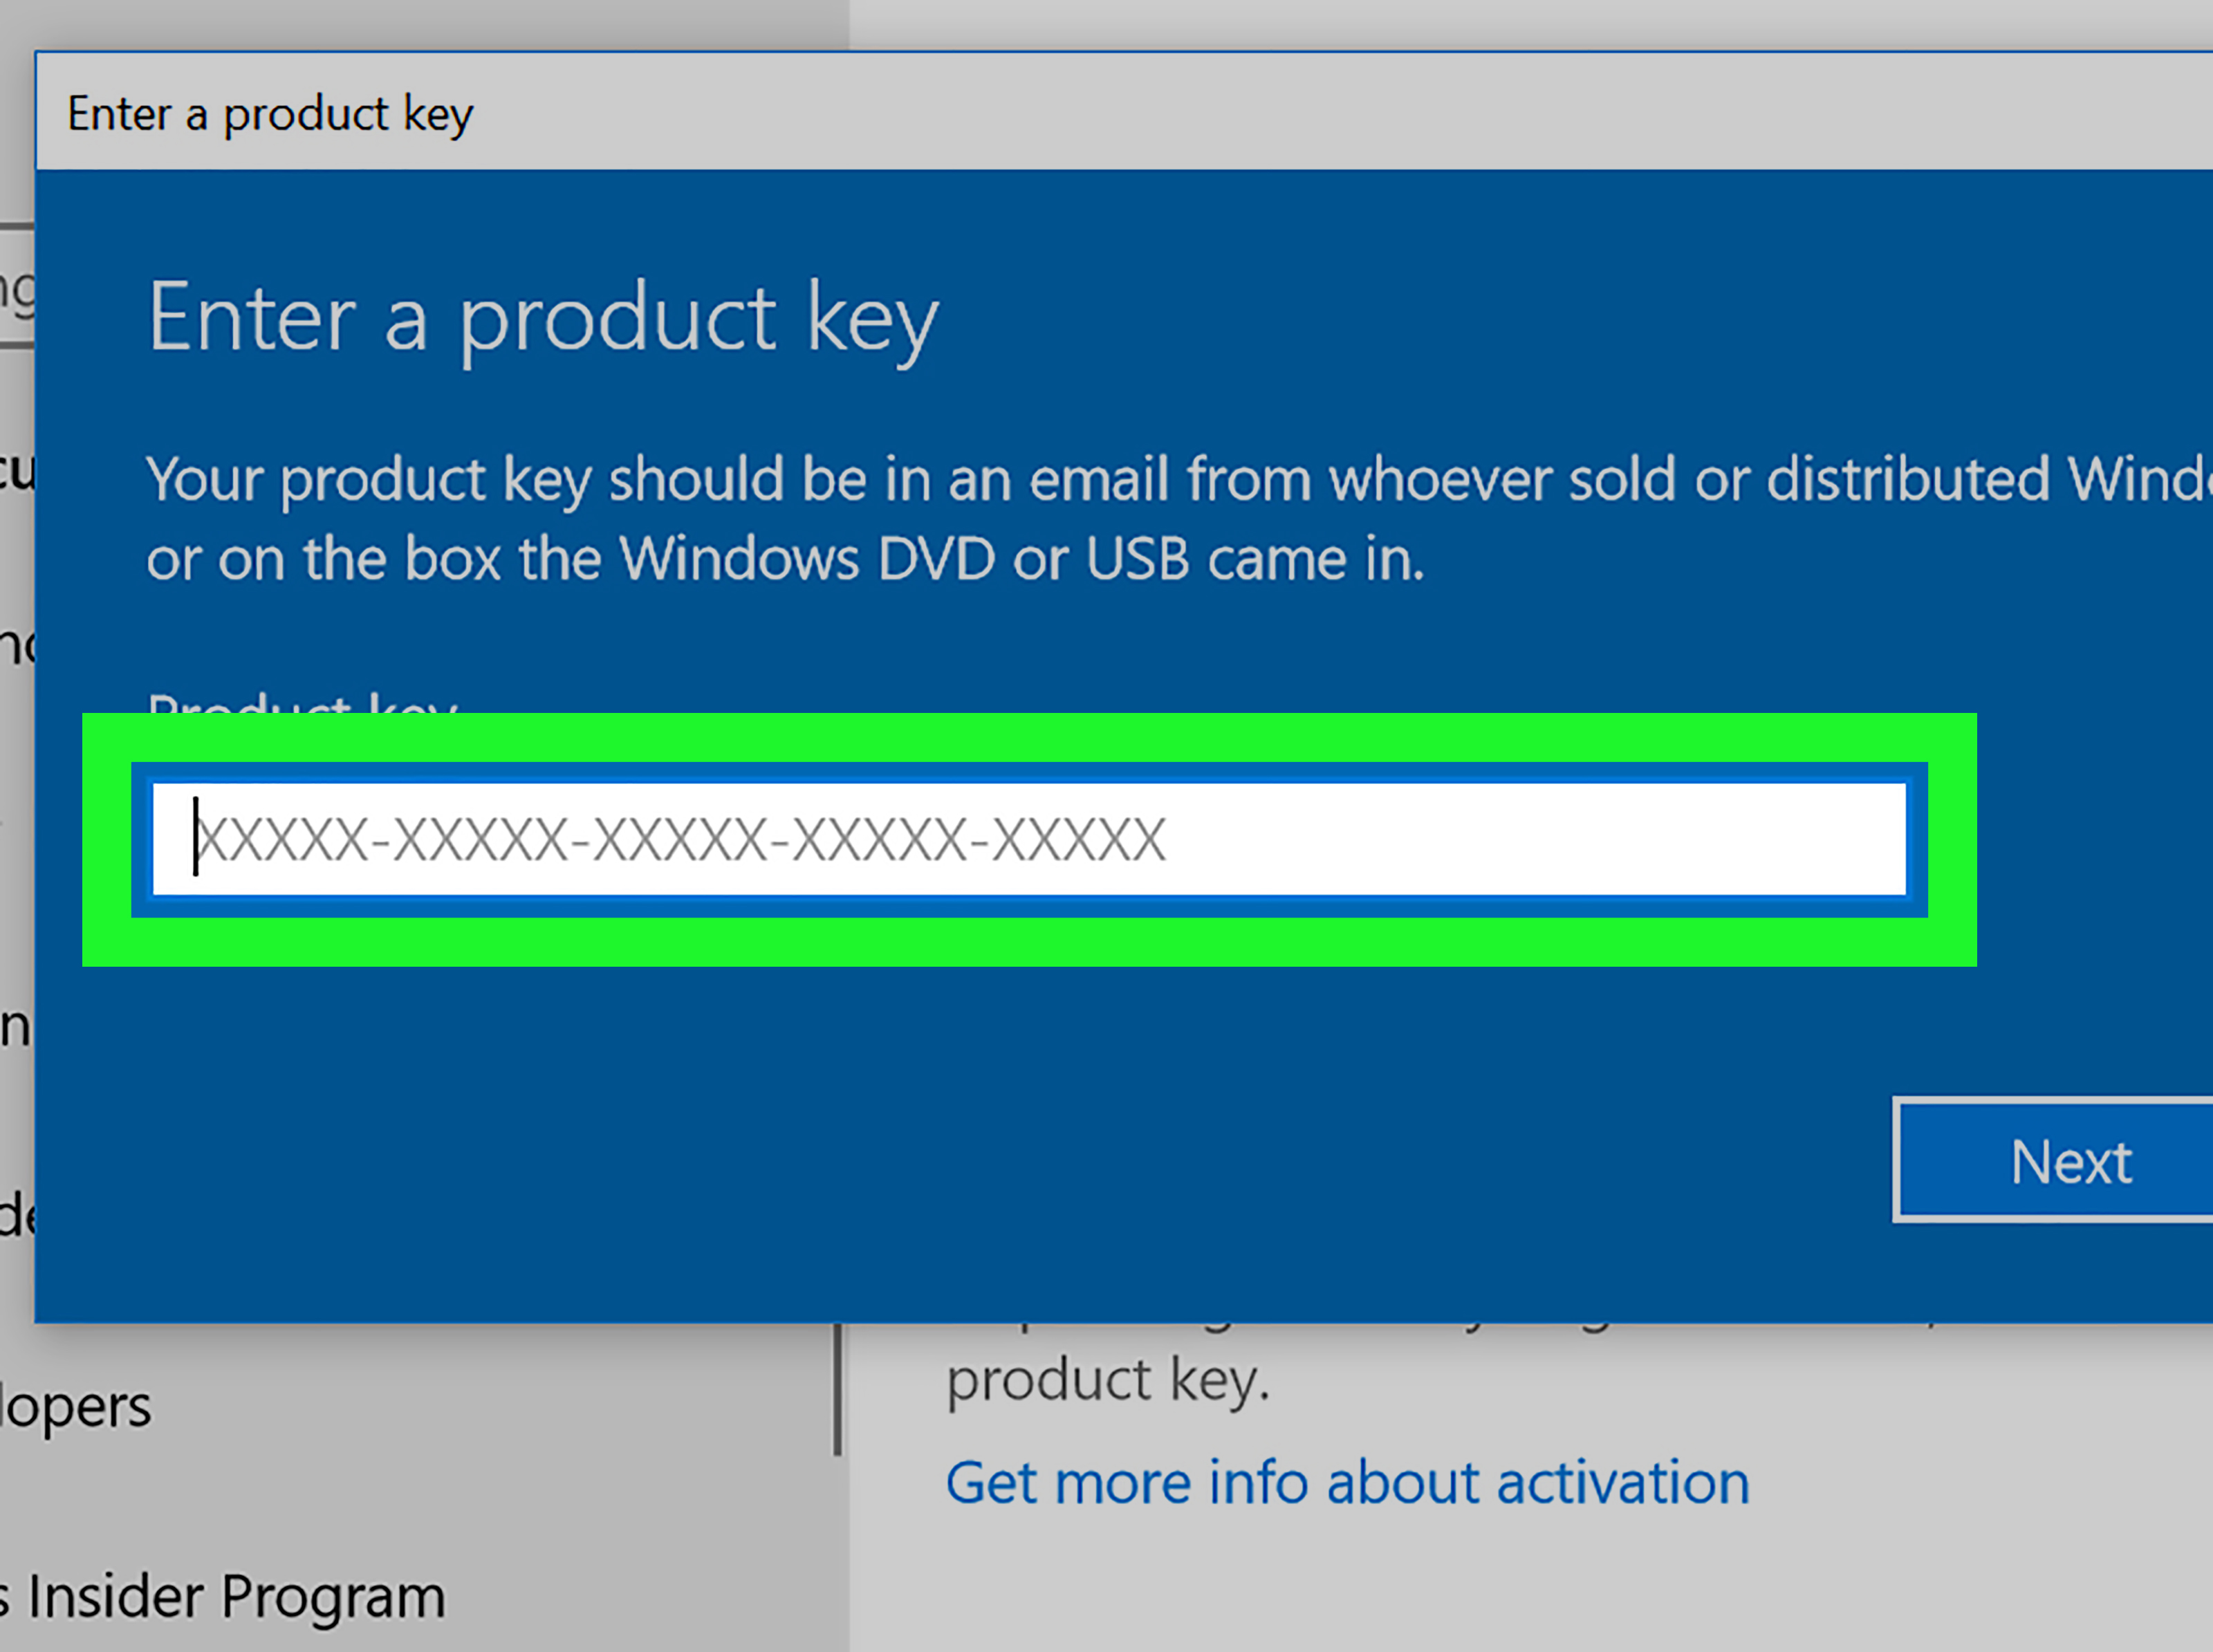Screen dimensions: 2213x1652
Task: Click the bold sidebar heading fragment showing 'cu'
Action: point(17,471)
